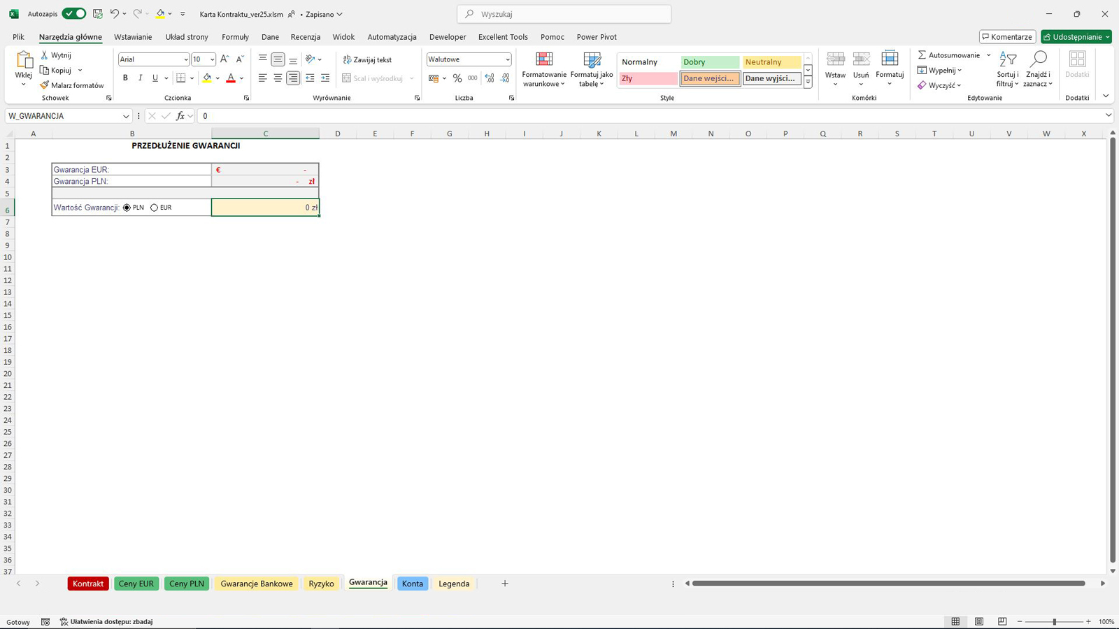Click the Komentarze button

coord(1007,37)
